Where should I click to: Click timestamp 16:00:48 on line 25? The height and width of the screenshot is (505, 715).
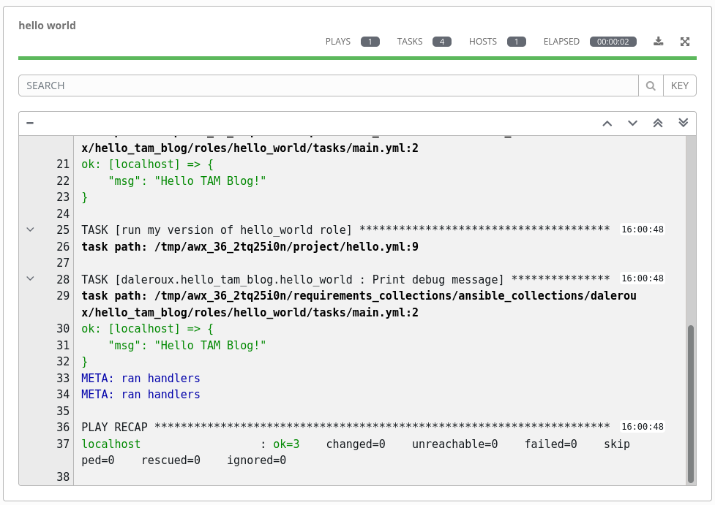[x=643, y=229]
